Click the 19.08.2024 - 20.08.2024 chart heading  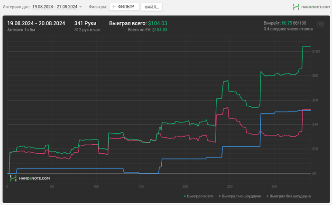[x=36, y=23]
